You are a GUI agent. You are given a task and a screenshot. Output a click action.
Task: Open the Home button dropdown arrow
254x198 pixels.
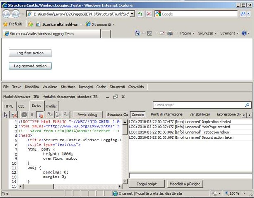(x=144, y=33)
